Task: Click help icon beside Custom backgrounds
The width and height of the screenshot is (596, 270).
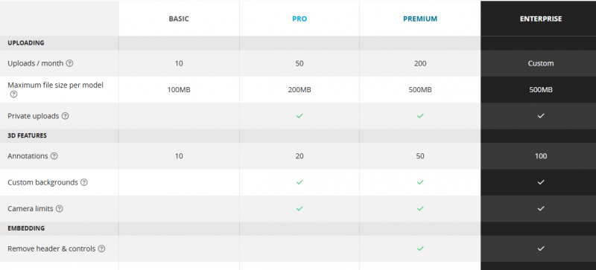Action: [84, 182]
